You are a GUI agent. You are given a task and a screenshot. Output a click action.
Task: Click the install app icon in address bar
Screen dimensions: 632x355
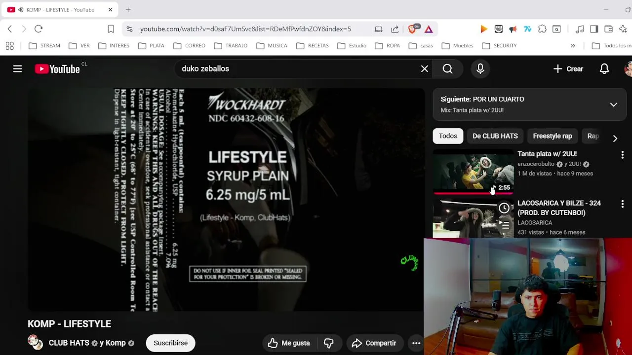[378, 29]
